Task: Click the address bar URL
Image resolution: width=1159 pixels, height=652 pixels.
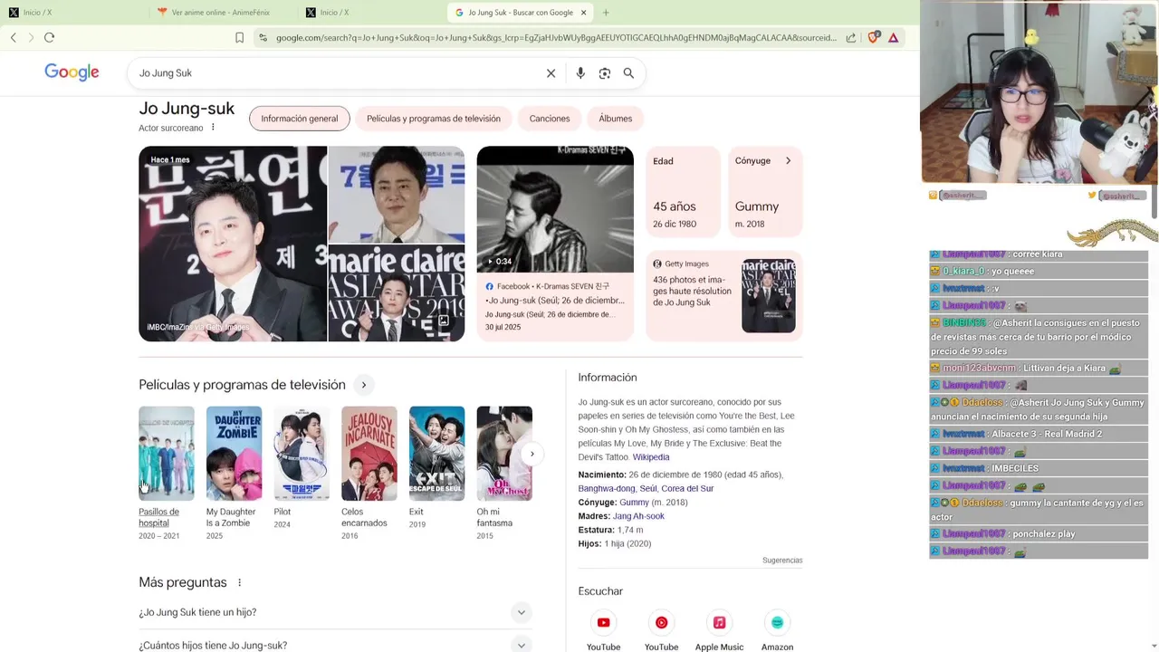Action: [x=556, y=37]
